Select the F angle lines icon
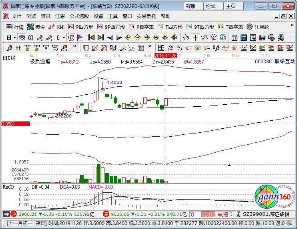Screen dimensions: 297x229 point(253,48)
